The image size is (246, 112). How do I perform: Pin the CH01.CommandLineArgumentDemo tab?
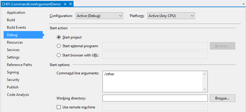pyautogui.click(x=65, y=4)
